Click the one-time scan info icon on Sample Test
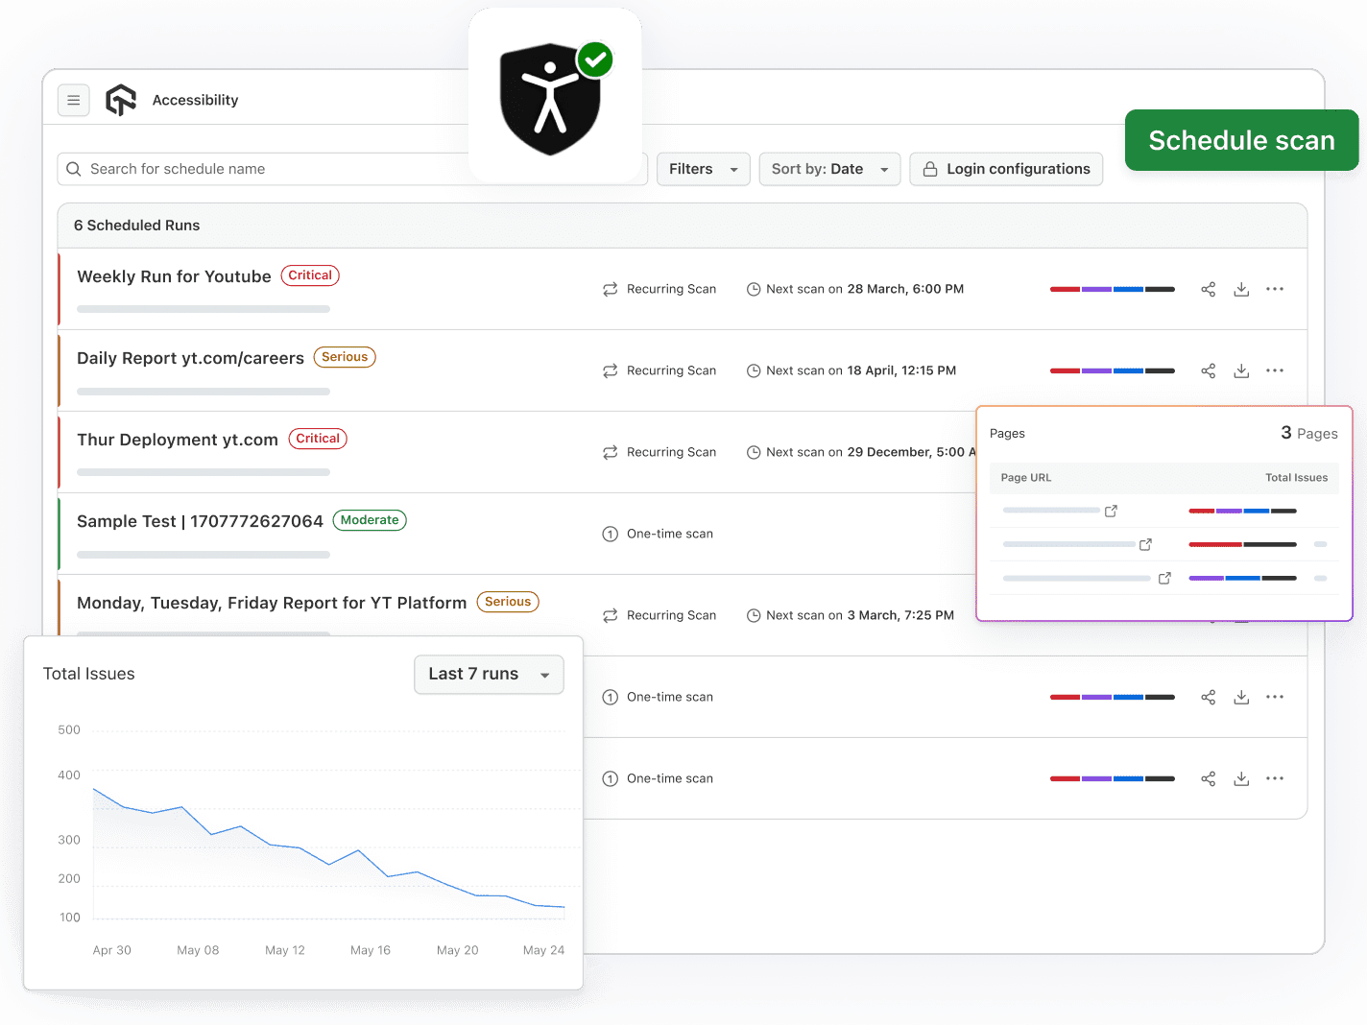Viewport: 1367px width, 1025px height. click(x=611, y=534)
